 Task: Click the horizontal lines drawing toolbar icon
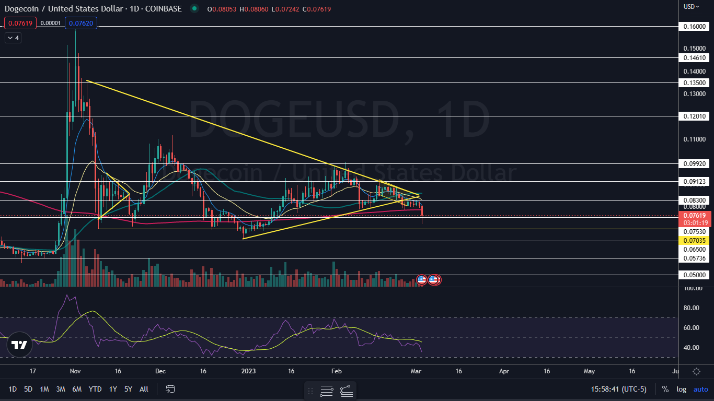point(327,390)
